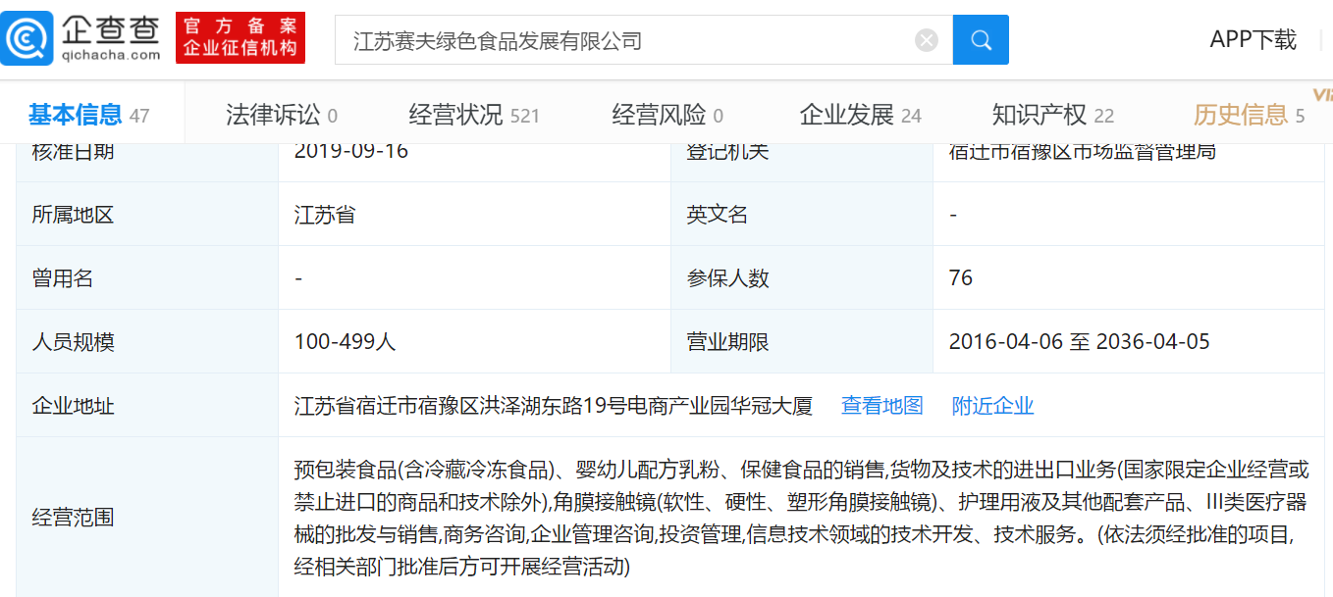Click the 参保人数 field label
This screenshot has width=1333, height=597.
(728, 277)
